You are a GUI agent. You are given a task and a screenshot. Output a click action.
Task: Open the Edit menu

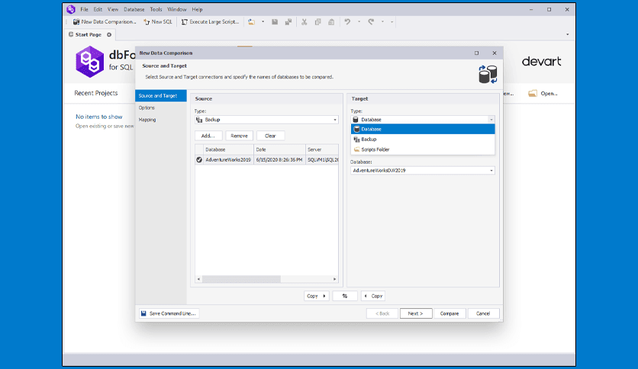(98, 9)
